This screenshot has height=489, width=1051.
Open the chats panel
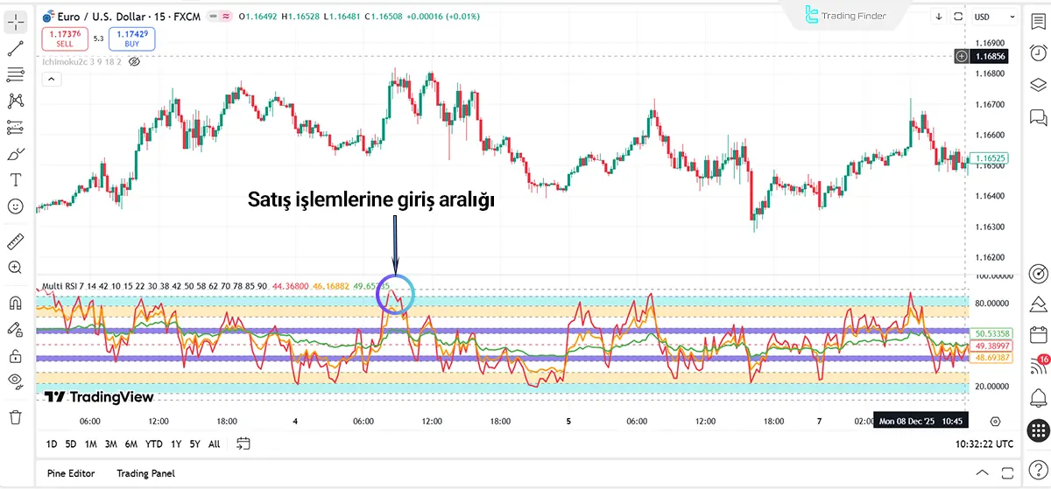coord(1038,116)
